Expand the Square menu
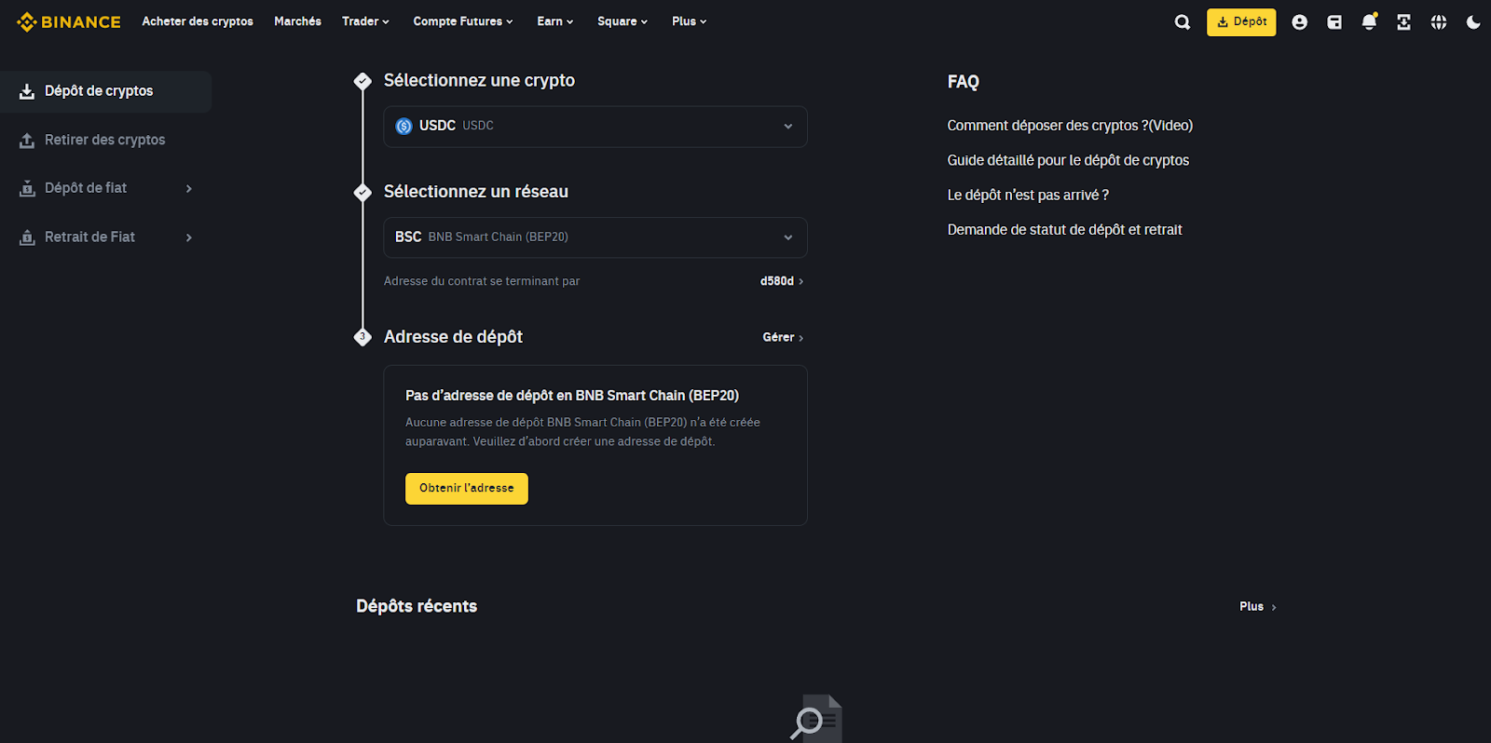Viewport: 1491px width, 743px height. [x=622, y=21]
